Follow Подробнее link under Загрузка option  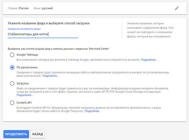coord(25,95)
